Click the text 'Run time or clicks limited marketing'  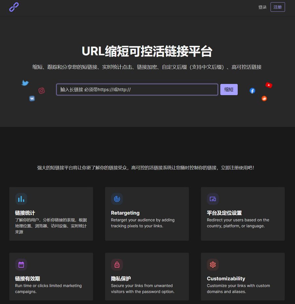[x=49, y=286]
